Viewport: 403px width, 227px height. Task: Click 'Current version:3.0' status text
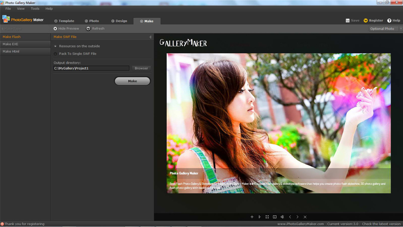coord(342,224)
